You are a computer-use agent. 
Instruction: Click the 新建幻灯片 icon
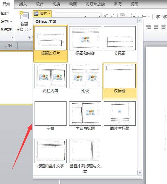[x=24, y=15]
